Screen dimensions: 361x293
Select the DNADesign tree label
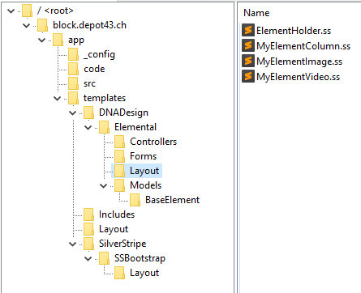123,113
